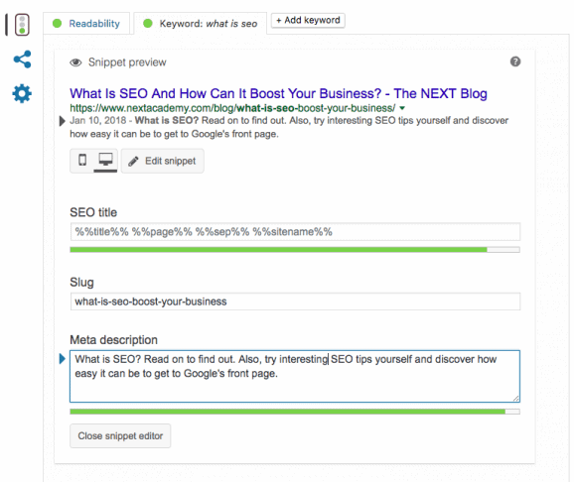
Task: Switch to desktop snippet preview
Action: pos(105,160)
